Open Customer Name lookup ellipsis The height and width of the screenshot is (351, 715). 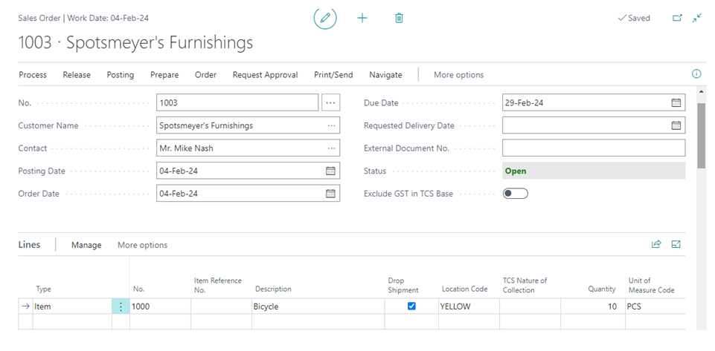(332, 125)
